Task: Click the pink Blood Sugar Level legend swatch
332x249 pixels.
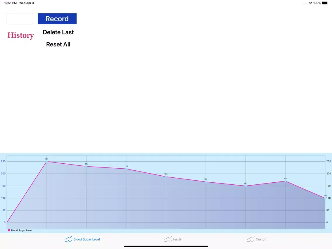Action: pyautogui.click(x=9, y=230)
